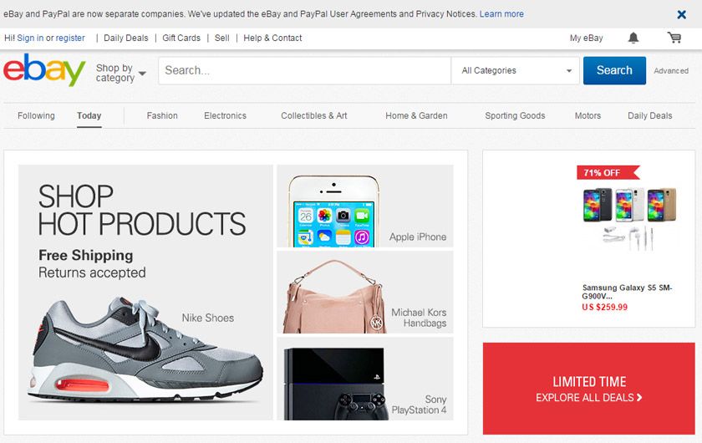
Task: Open Daily Deals tab in the category bar
Action: click(x=649, y=115)
